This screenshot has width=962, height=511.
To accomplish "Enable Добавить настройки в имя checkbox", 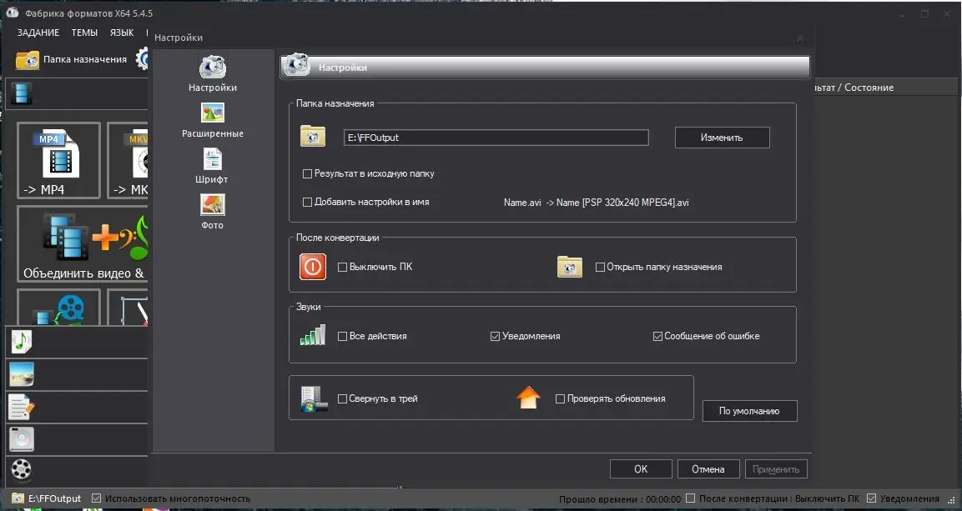I will pos(307,203).
